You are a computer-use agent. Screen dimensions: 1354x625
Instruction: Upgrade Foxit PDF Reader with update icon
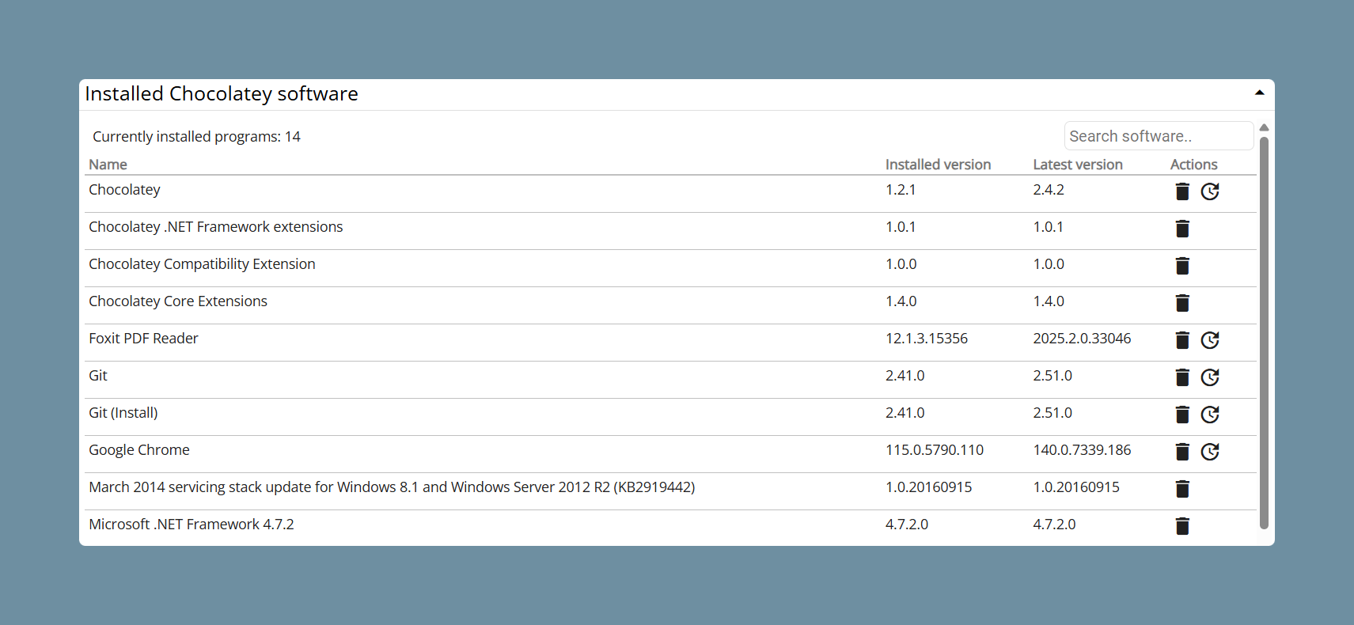coord(1210,340)
